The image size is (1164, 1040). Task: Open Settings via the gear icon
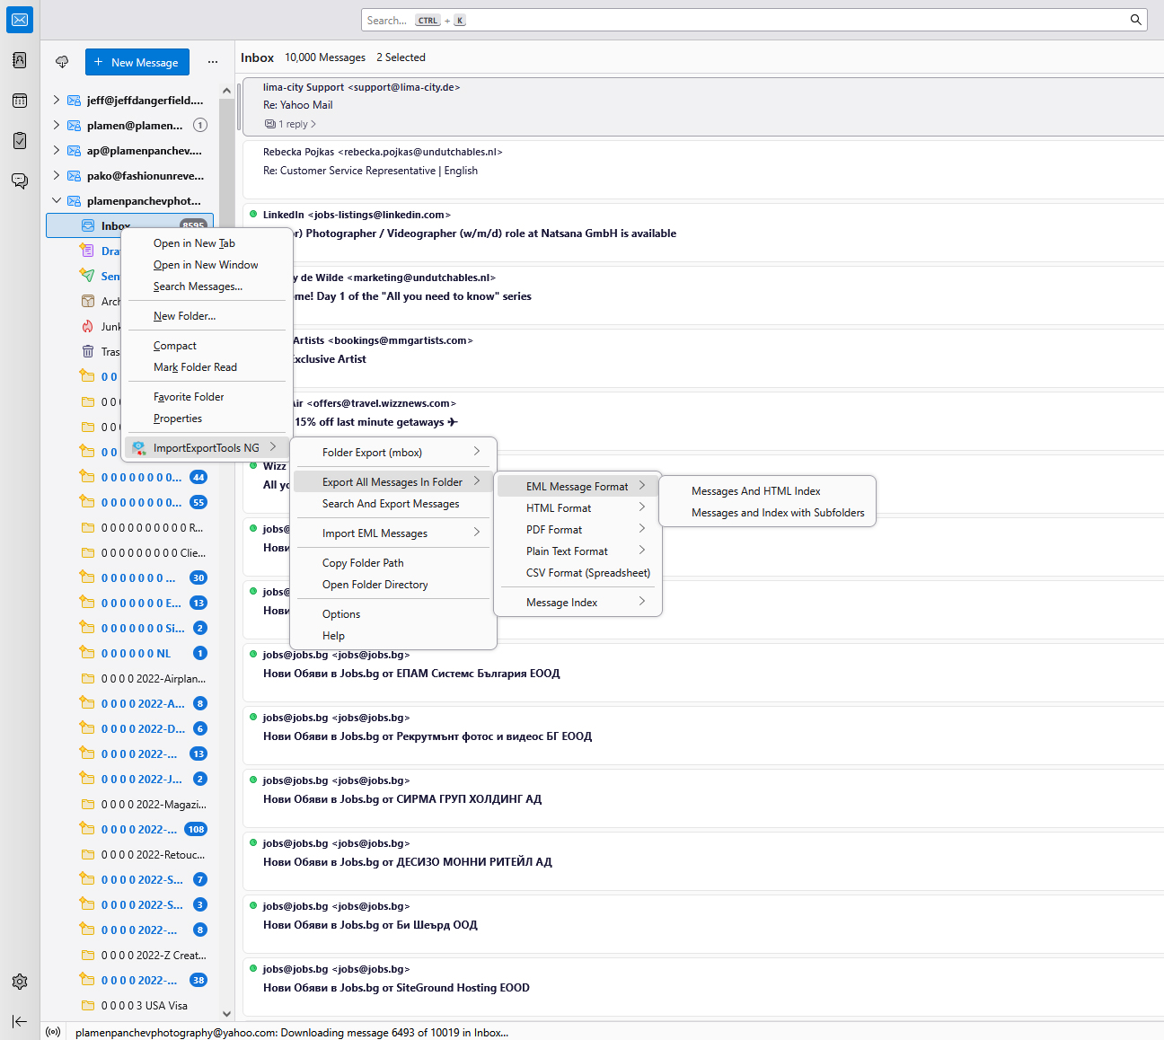(x=20, y=982)
